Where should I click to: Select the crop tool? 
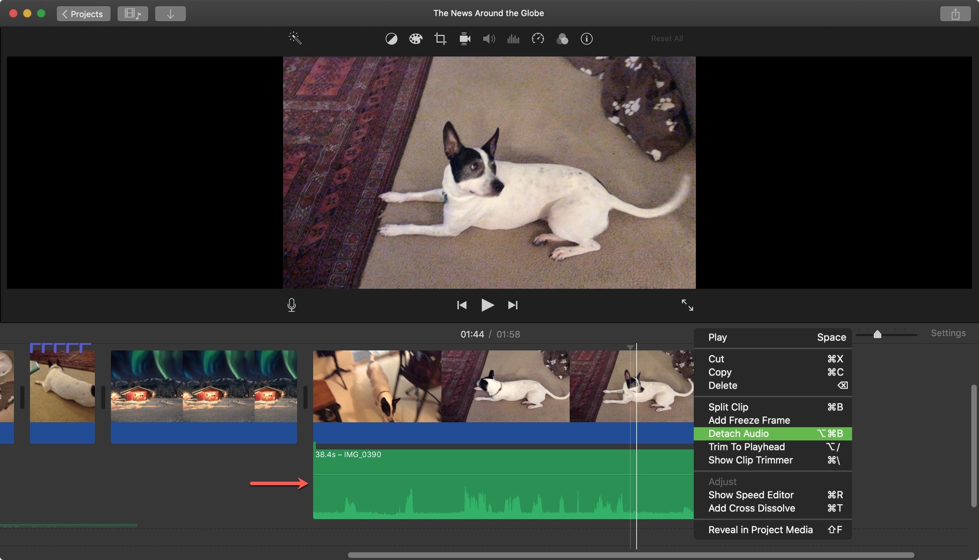click(x=440, y=39)
